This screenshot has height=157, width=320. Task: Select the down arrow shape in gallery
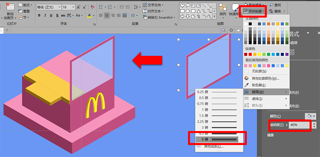click(x=188, y=16)
